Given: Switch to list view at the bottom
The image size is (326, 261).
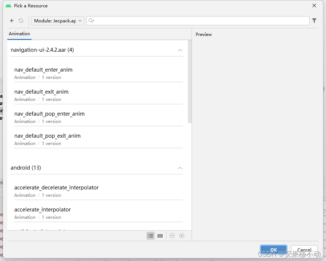Looking at the screenshot, I should click(151, 235).
